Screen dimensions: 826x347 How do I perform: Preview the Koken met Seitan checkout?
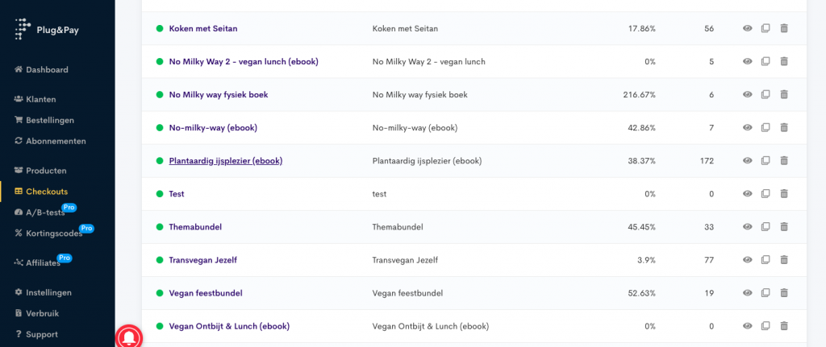point(748,28)
